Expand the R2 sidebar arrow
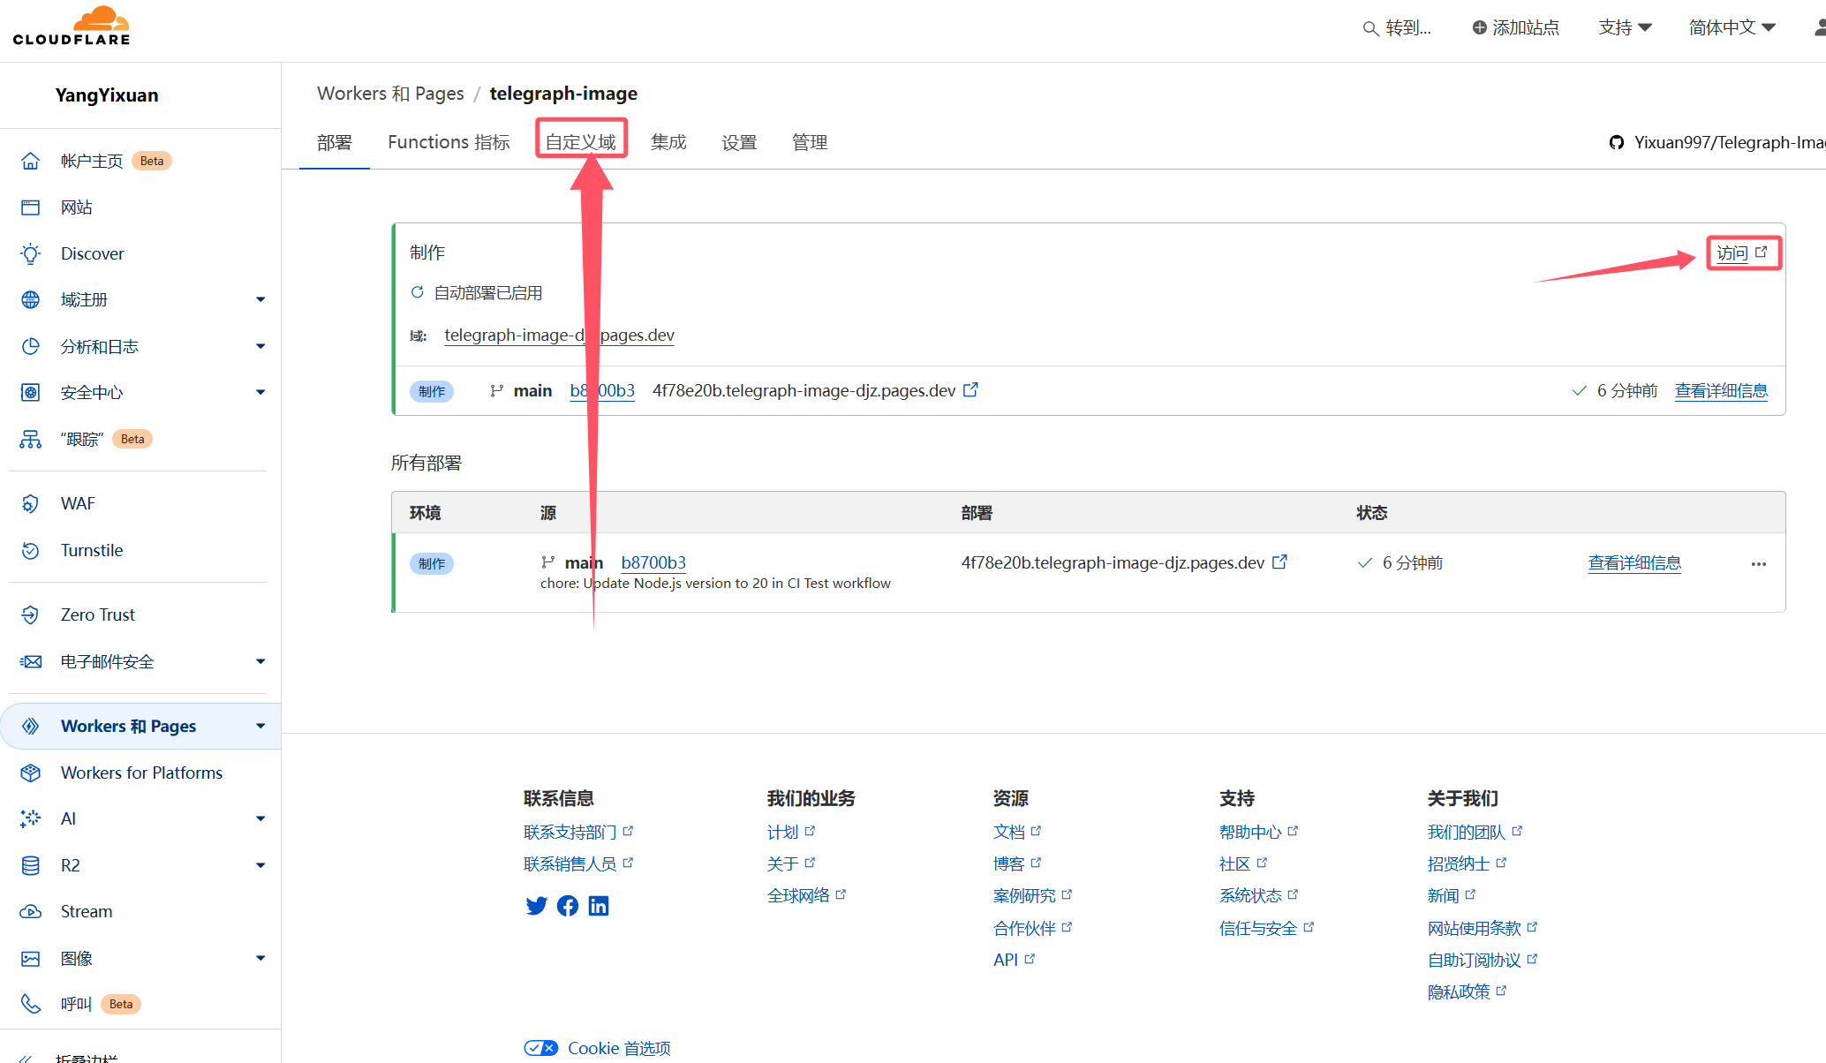This screenshot has width=1826, height=1063. click(x=260, y=865)
